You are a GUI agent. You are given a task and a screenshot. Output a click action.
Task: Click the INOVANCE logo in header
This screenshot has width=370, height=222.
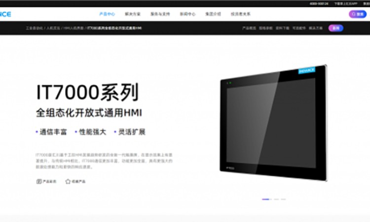tap(6, 14)
